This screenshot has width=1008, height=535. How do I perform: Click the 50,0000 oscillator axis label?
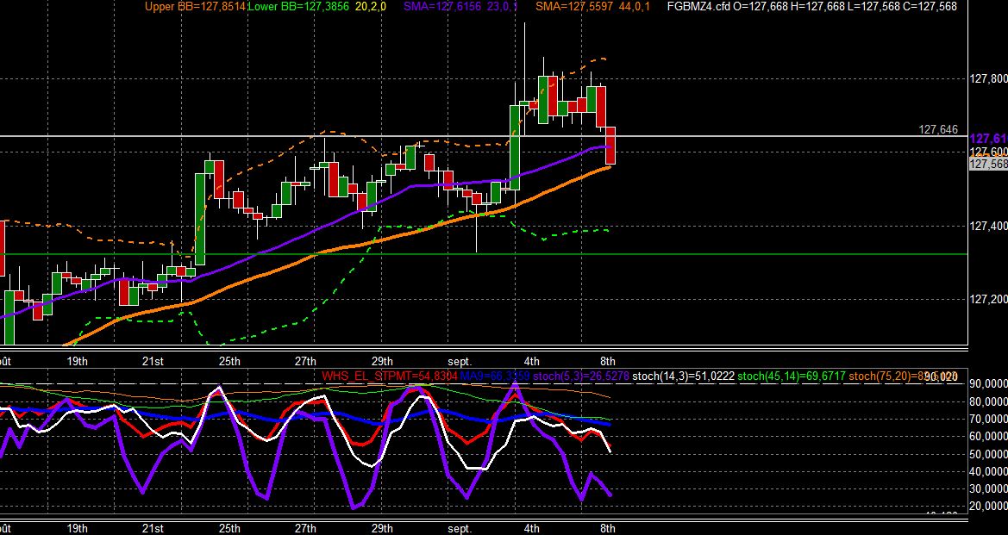coord(988,453)
